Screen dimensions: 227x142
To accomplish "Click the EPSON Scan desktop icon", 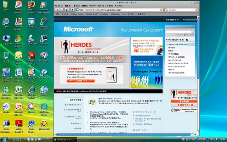I will [x=31, y=39].
